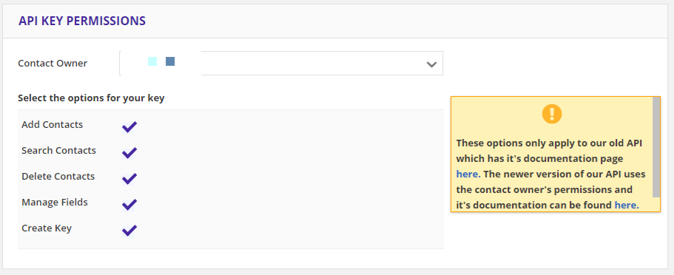Screen dimensions: 674x275
Task: Open the old API documentation 'here' link
Action: pos(468,174)
